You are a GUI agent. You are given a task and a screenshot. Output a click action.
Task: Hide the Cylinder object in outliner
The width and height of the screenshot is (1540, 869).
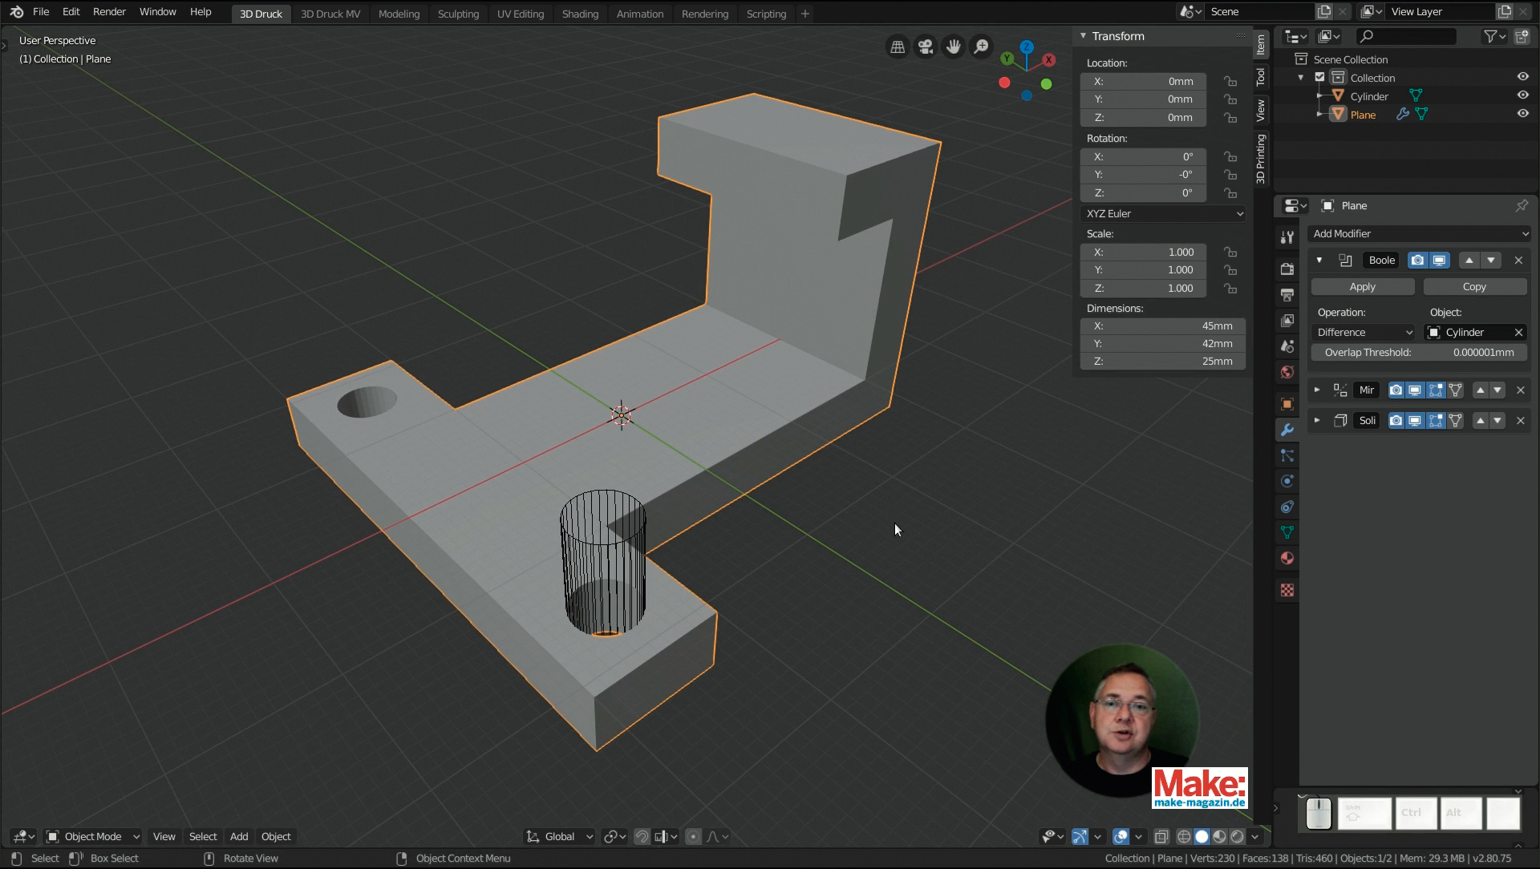[x=1522, y=95]
